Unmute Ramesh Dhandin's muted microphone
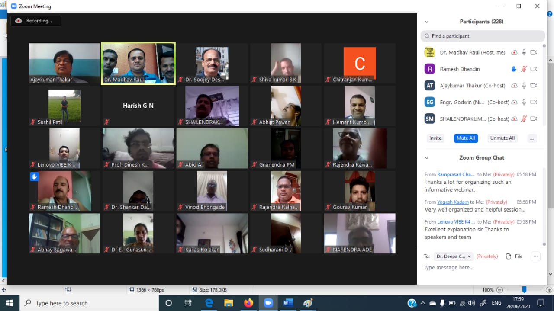 point(524,69)
